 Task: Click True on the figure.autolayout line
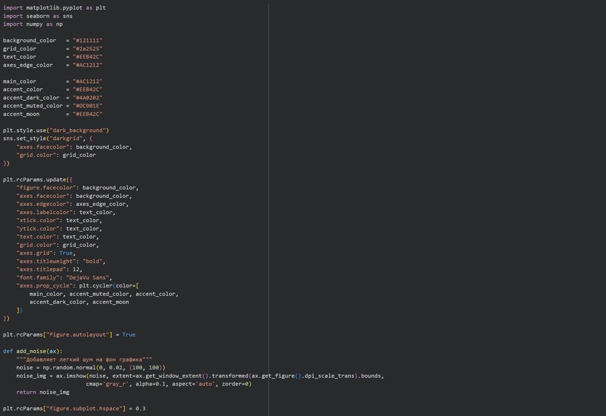129,335
